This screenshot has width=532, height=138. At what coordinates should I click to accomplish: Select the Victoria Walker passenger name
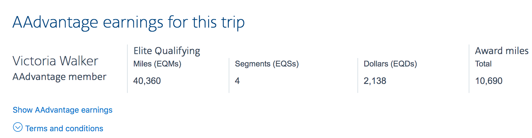(x=55, y=61)
